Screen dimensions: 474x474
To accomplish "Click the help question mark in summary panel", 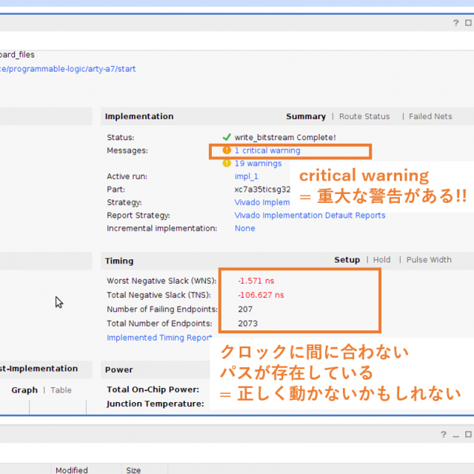I will (x=456, y=23).
